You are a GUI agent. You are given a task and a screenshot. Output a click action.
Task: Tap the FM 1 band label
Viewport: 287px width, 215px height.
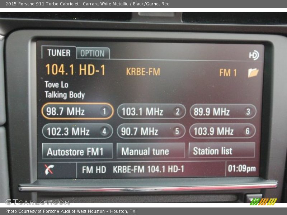(x=228, y=73)
